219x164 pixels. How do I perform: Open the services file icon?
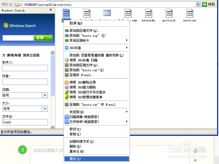pos(189,13)
